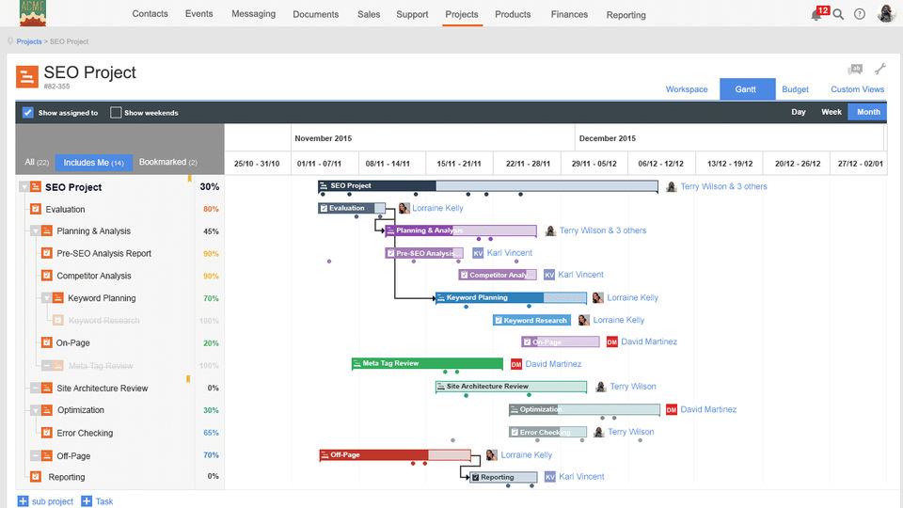Click the SEO Project progress bar

click(488, 186)
